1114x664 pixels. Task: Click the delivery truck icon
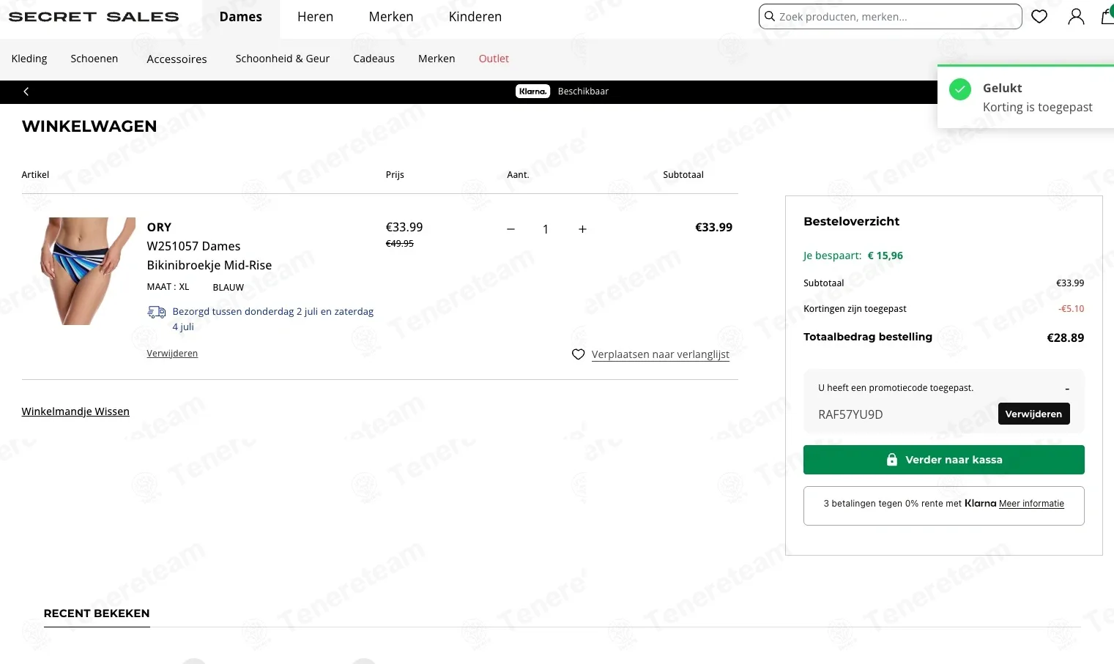(x=156, y=312)
